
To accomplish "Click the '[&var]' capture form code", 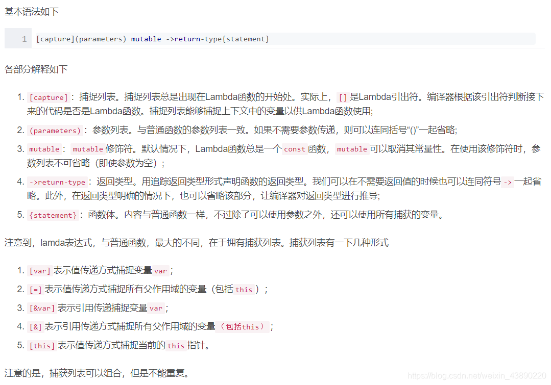I will 42,308.
